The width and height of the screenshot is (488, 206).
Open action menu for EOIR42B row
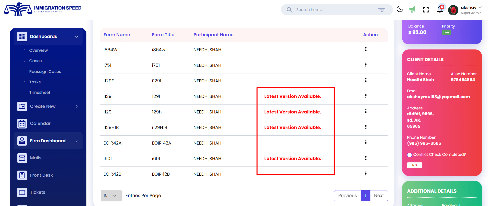click(366, 173)
